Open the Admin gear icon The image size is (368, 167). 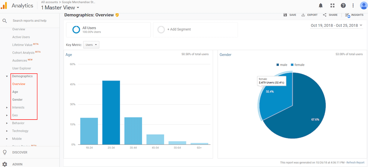pyautogui.click(x=5, y=164)
